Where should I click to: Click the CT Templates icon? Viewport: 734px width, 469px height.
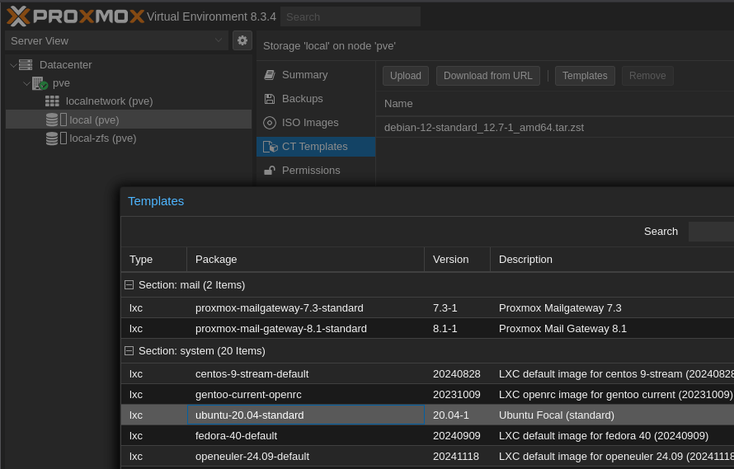(271, 147)
